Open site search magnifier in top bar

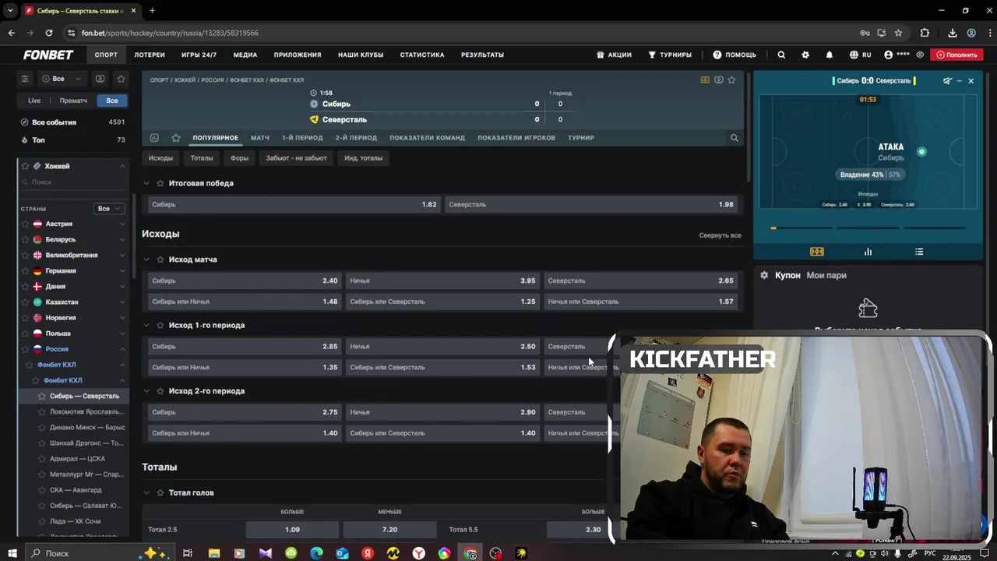click(781, 55)
